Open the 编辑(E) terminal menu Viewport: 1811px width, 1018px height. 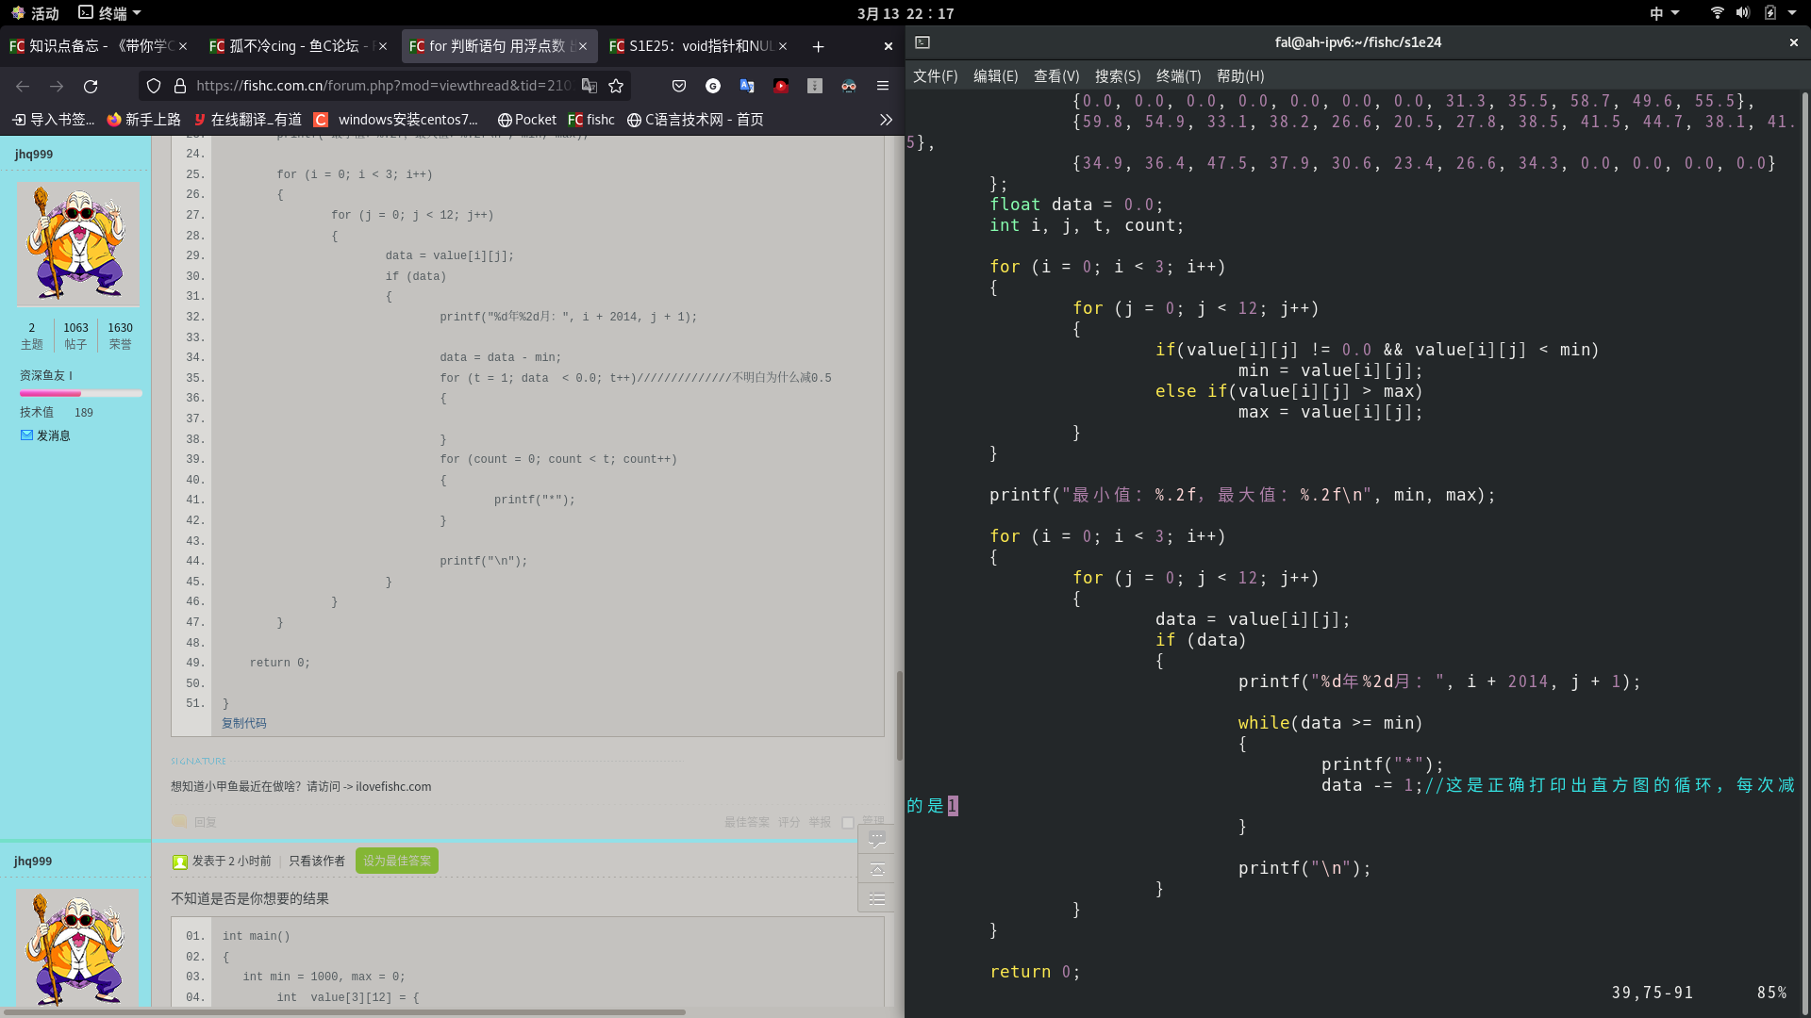click(x=995, y=76)
